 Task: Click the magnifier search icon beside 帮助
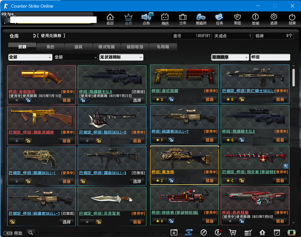(31, 233)
